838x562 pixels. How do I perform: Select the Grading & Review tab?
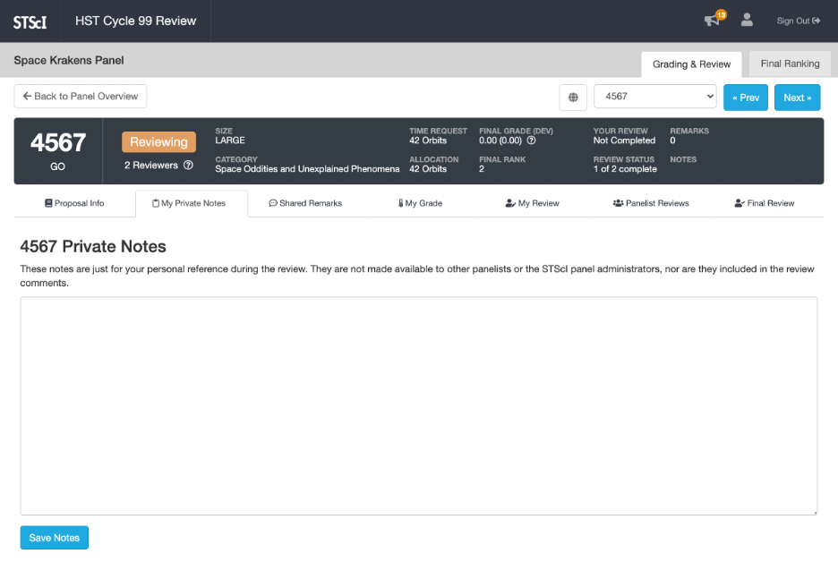pos(691,64)
